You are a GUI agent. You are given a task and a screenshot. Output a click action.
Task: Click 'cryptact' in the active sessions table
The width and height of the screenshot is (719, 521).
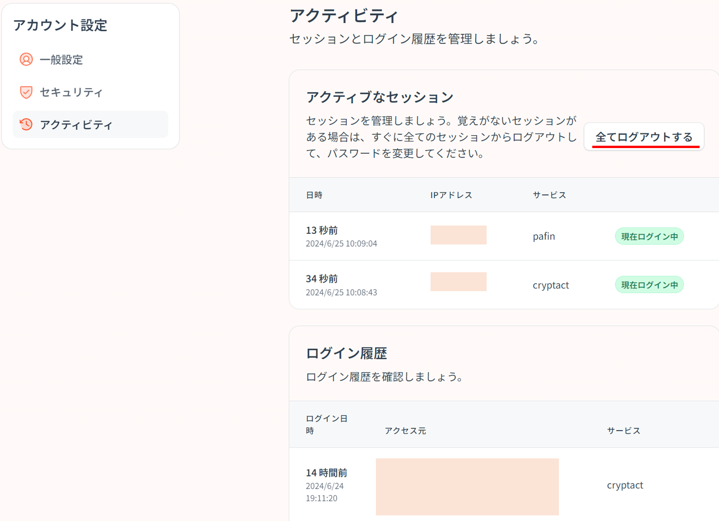(551, 285)
